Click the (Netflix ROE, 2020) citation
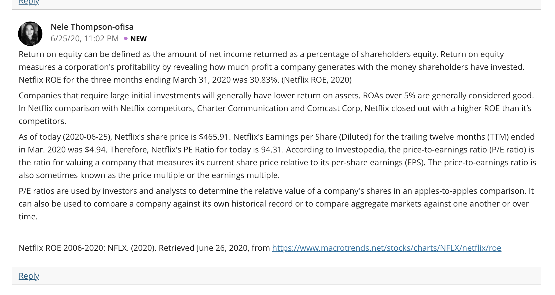The width and height of the screenshot is (555, 295). click(x=316, y=80)
